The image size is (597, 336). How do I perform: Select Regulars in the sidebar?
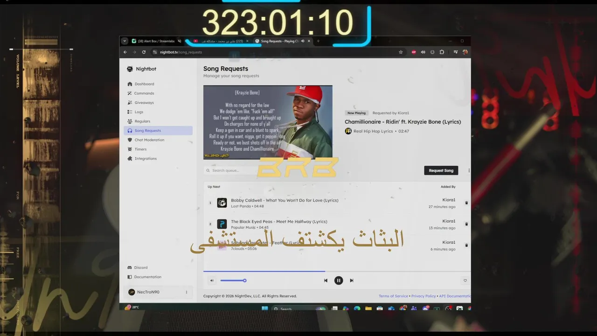tap(142, 121)
